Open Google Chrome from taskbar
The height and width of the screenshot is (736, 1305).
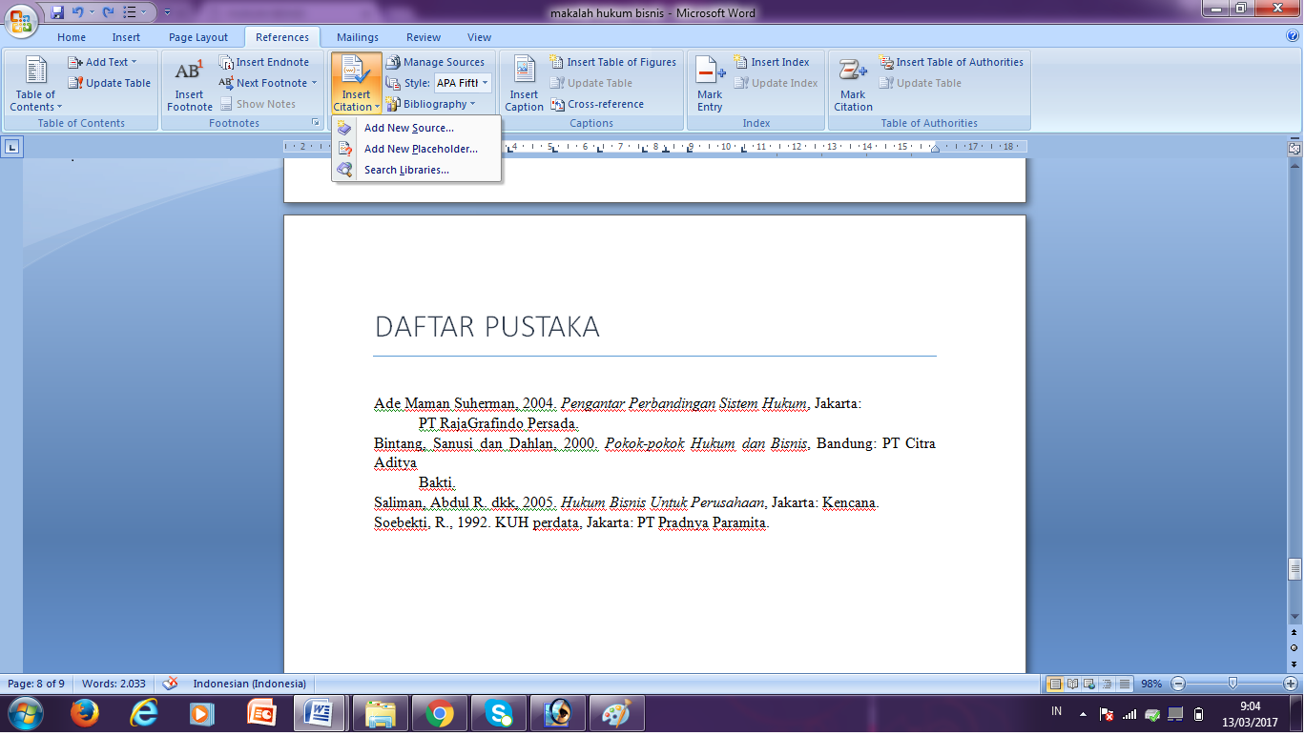[439, 713]
